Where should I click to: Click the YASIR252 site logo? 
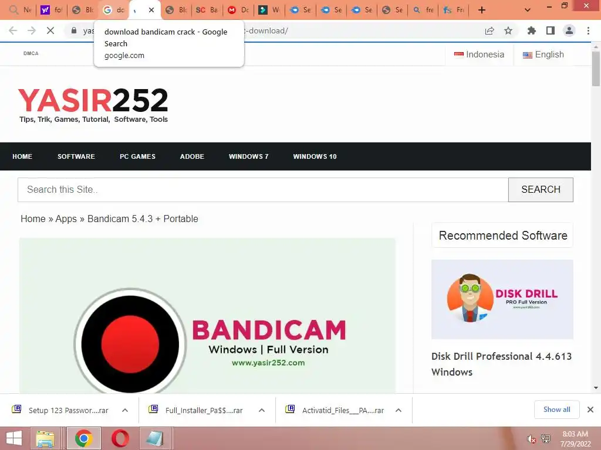click(x=93, y=105)
